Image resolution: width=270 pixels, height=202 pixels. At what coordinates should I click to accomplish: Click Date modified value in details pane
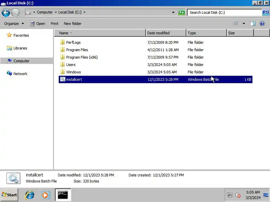(98, 175)
